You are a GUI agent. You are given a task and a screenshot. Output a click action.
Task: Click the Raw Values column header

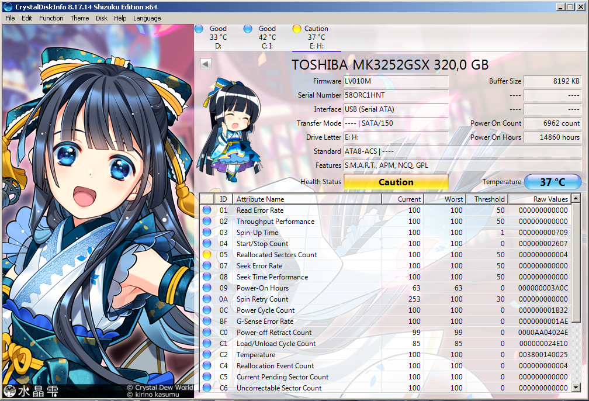point(539,199)
